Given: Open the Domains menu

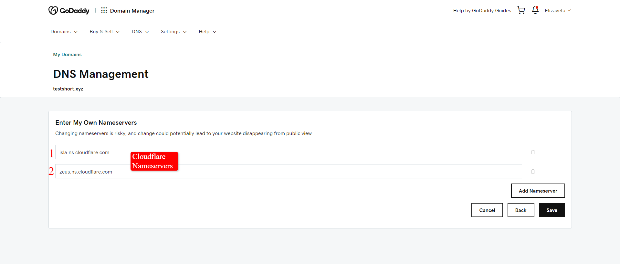Looking at the screenshot, I should (64, 32).
